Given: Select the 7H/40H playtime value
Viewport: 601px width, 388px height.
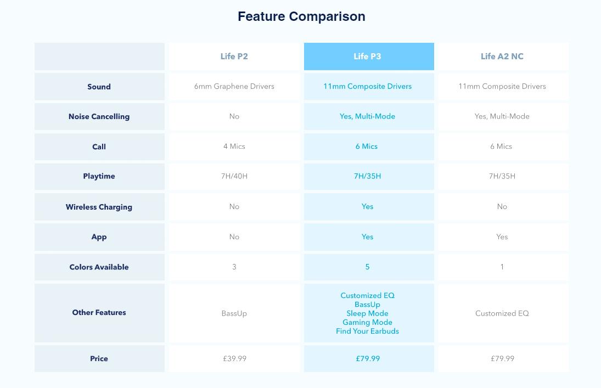Looking at the screenshot, I should click(234, 176).
